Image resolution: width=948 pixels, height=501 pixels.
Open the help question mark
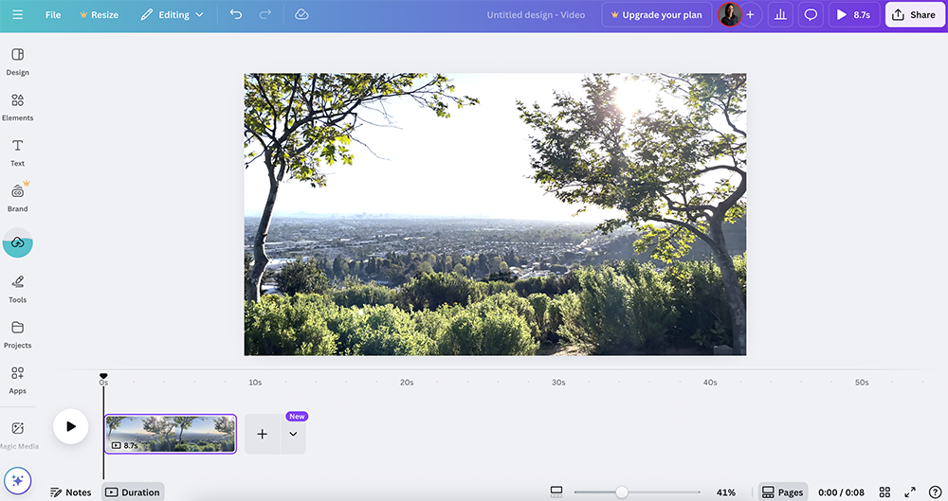(935, 492)
